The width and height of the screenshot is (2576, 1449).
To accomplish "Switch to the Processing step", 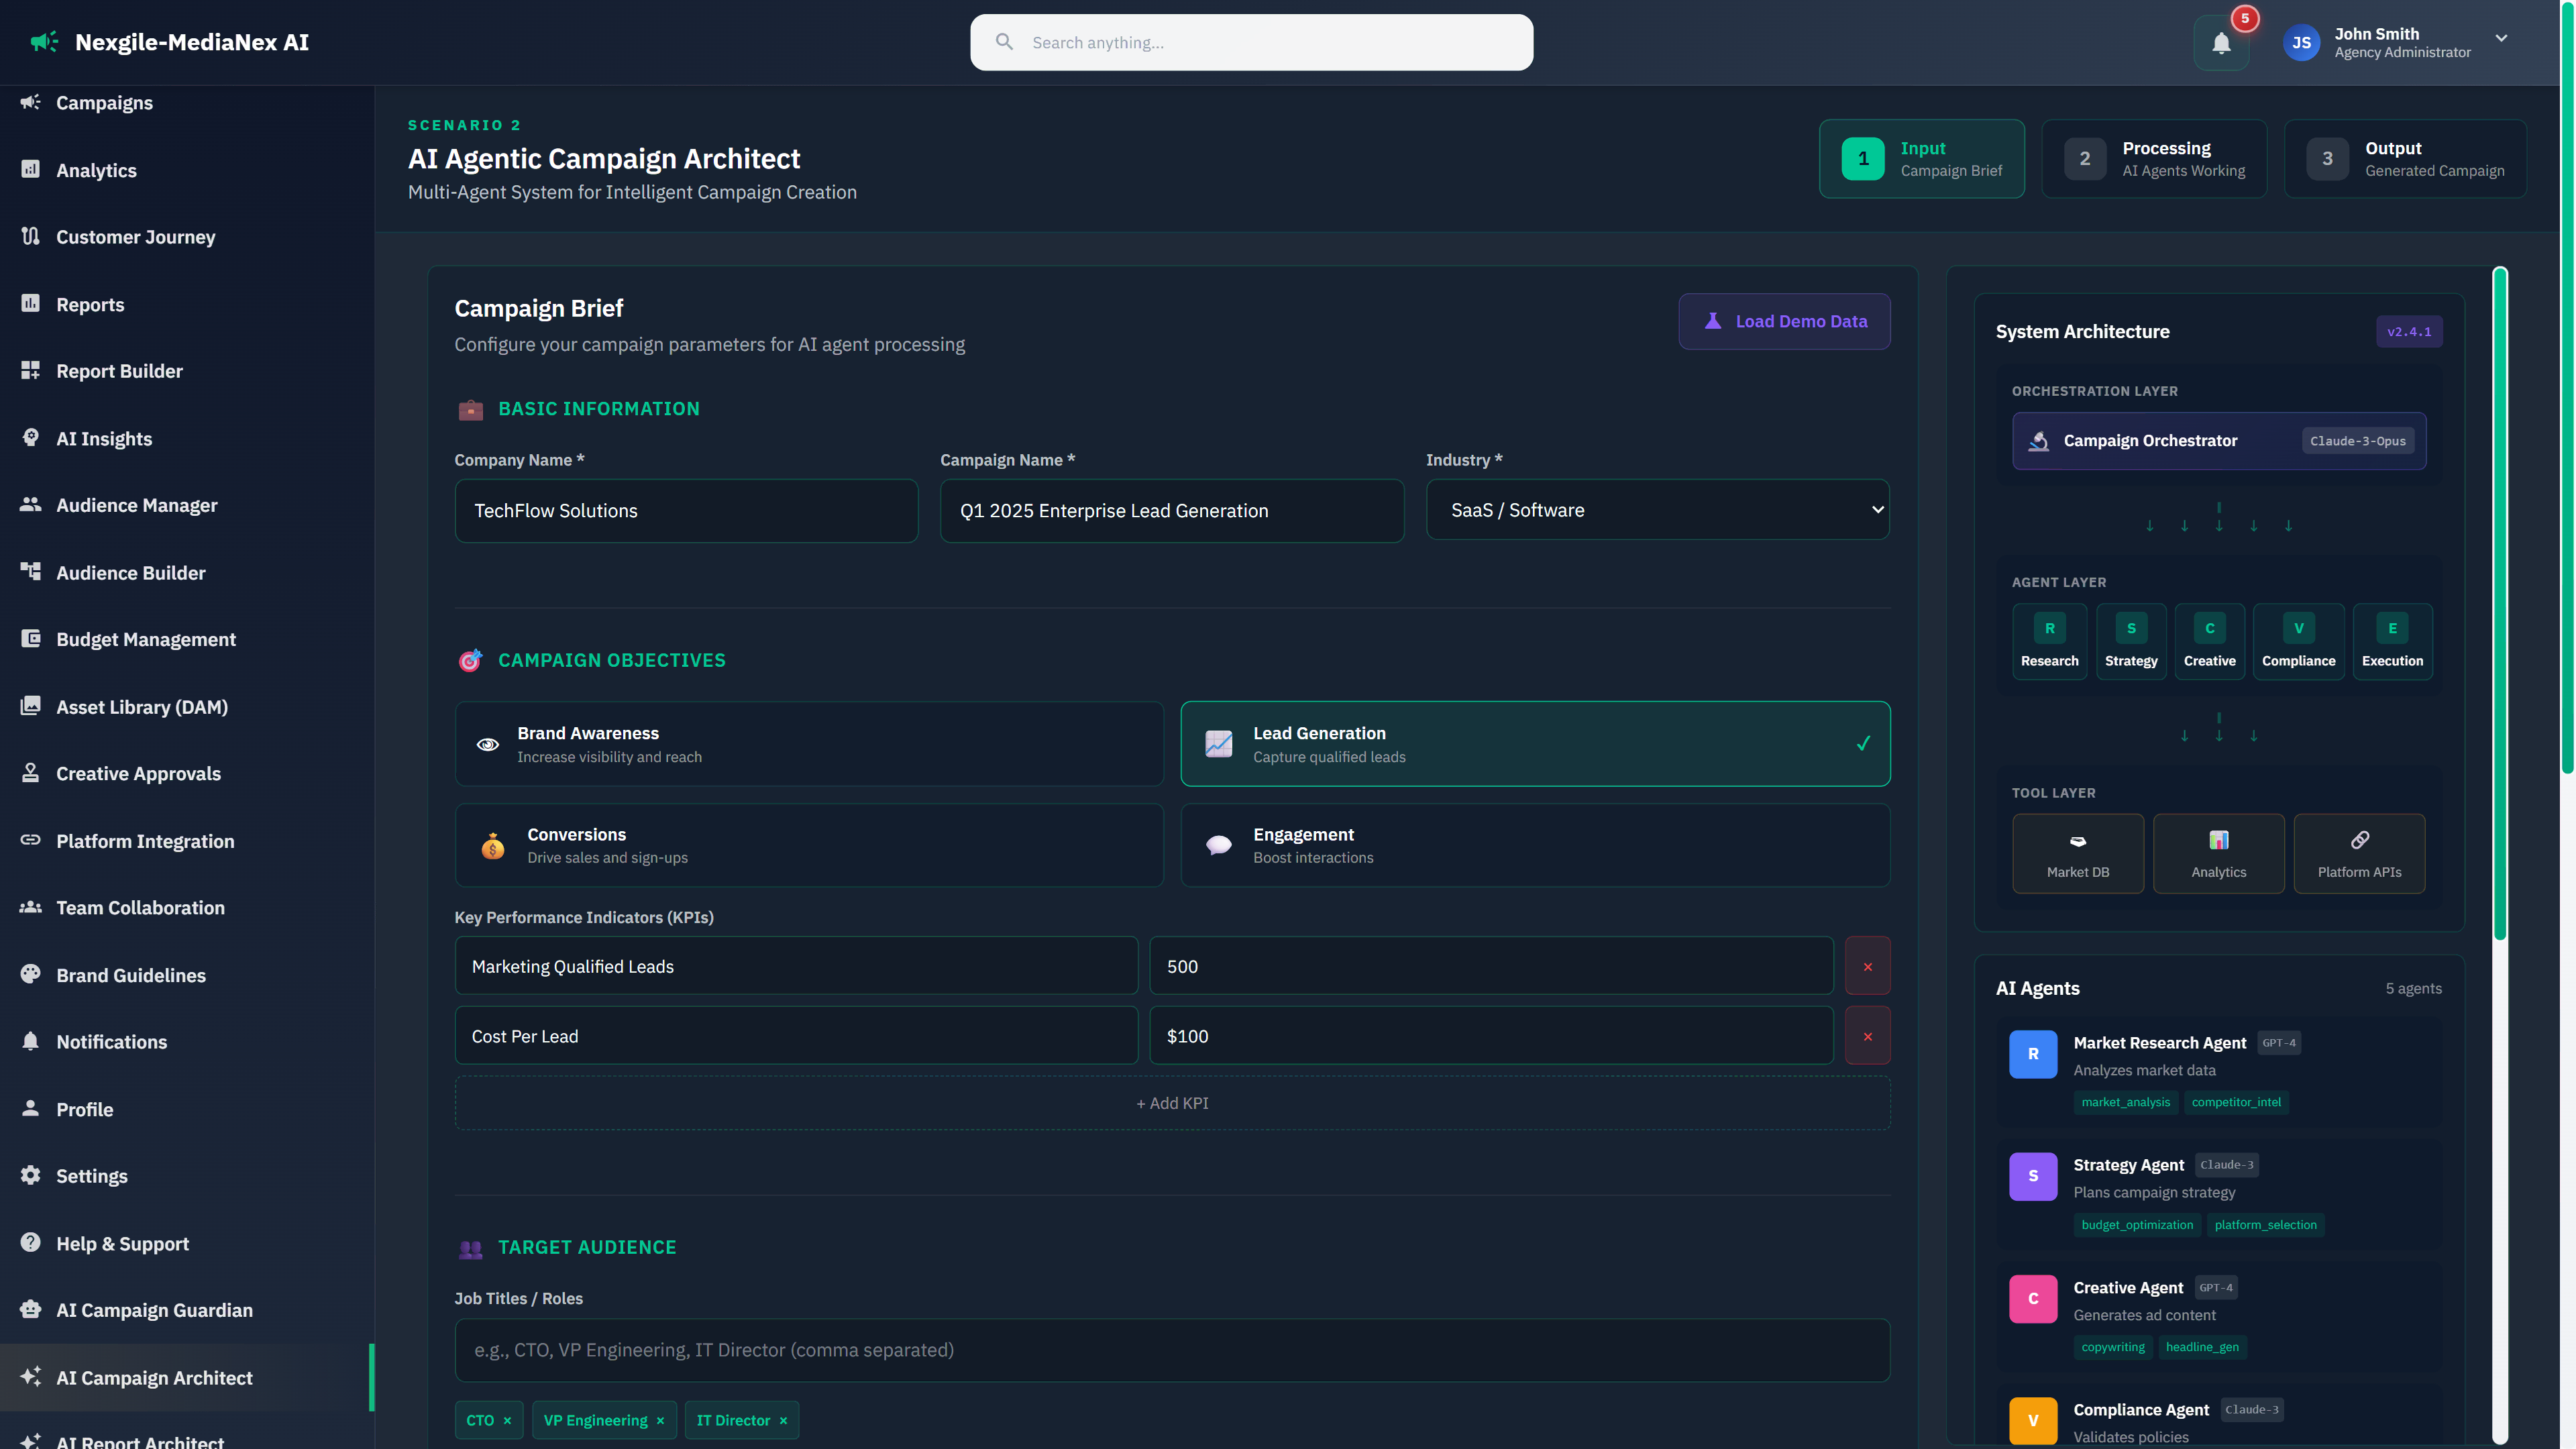I will point(2153,158).
